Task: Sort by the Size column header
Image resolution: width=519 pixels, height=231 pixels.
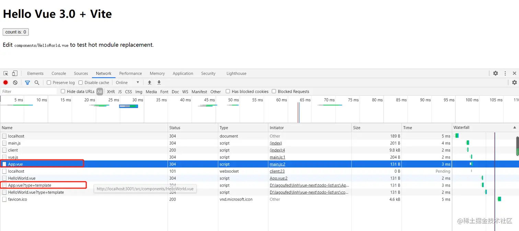Action: [376, 127]
